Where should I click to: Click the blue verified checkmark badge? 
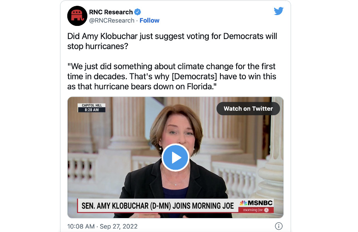click(x=138, y=12)
